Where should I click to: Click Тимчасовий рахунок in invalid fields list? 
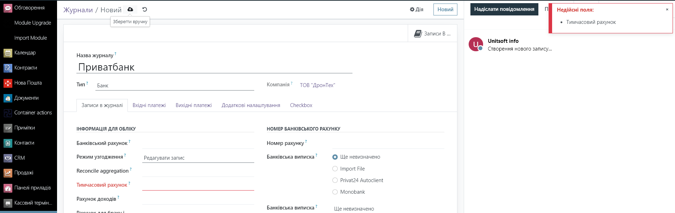pyautogui.click(x=591, y=22)
